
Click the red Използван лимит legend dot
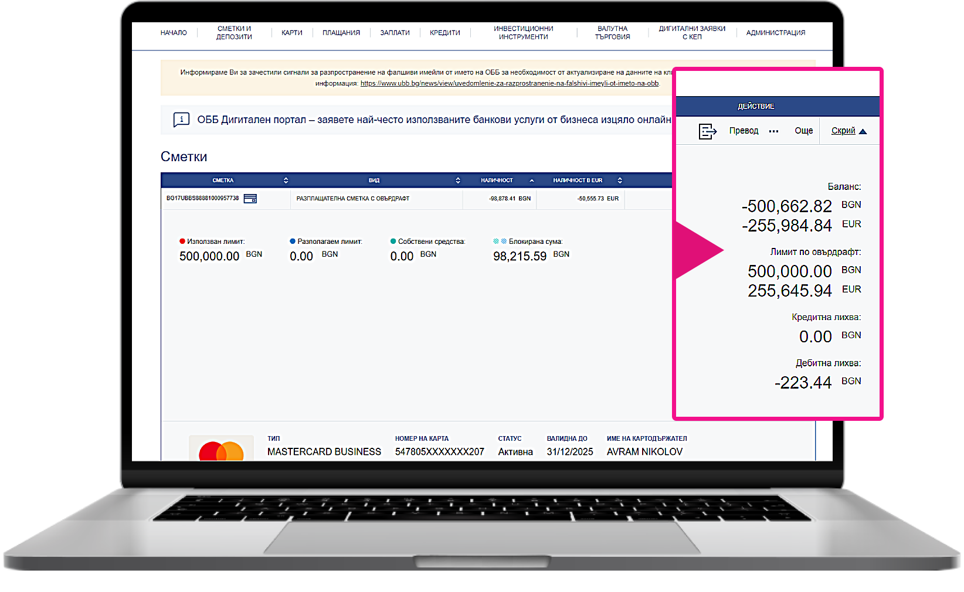click(x=182, y=241)
